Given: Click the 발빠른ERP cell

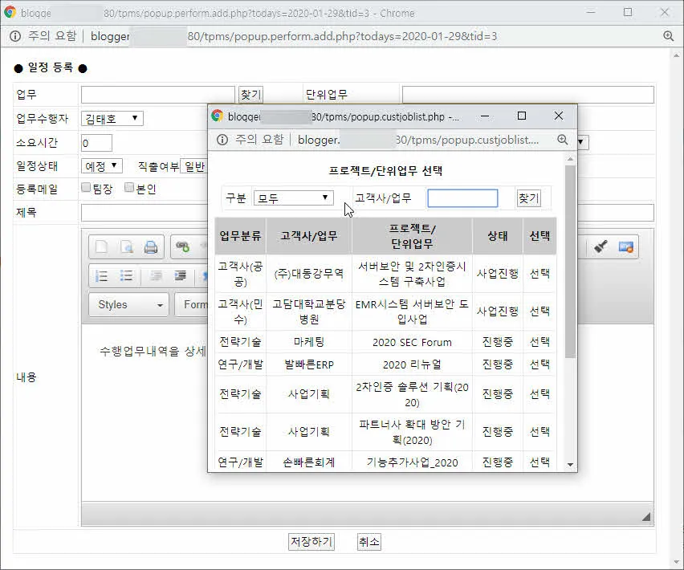Looking at the screenshot, I should tap(309, 364).
